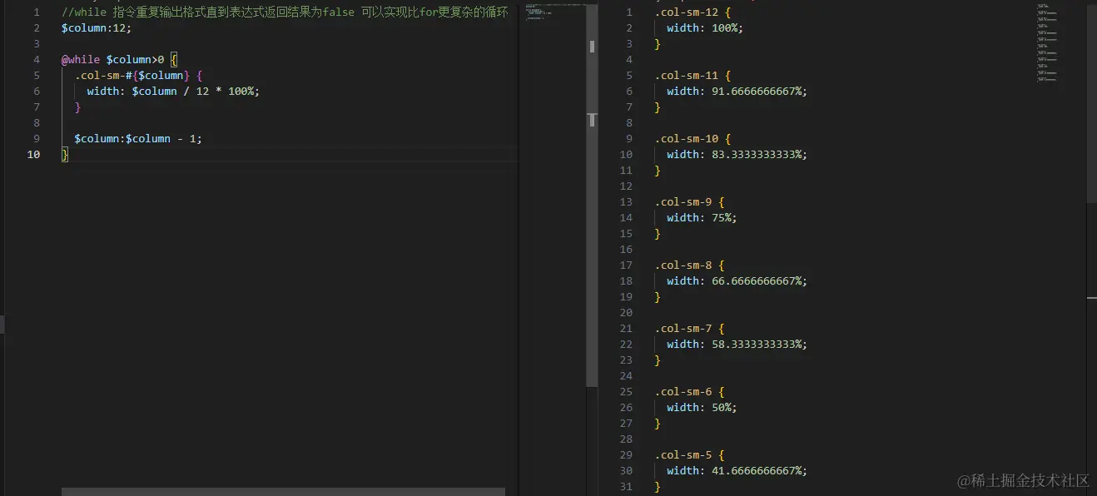The image size is (1097, 496).
Task: Click line number 1 in the right editor
Action: pos(629,12)
